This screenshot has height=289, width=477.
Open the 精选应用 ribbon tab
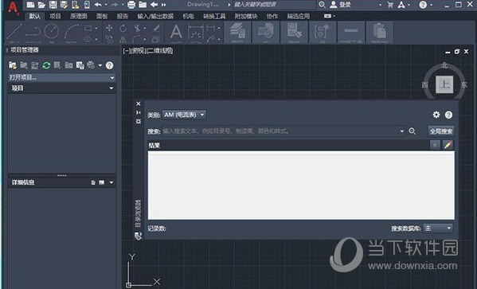click(x=299, y=16)
